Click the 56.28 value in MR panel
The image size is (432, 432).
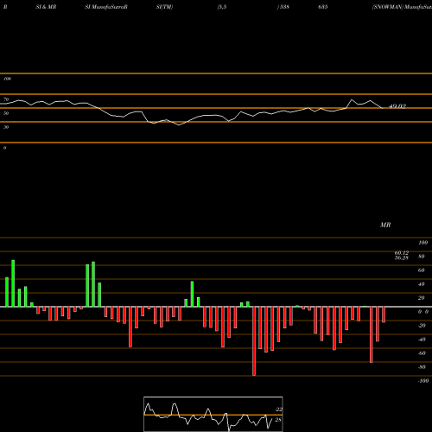[x=402, y=257]
